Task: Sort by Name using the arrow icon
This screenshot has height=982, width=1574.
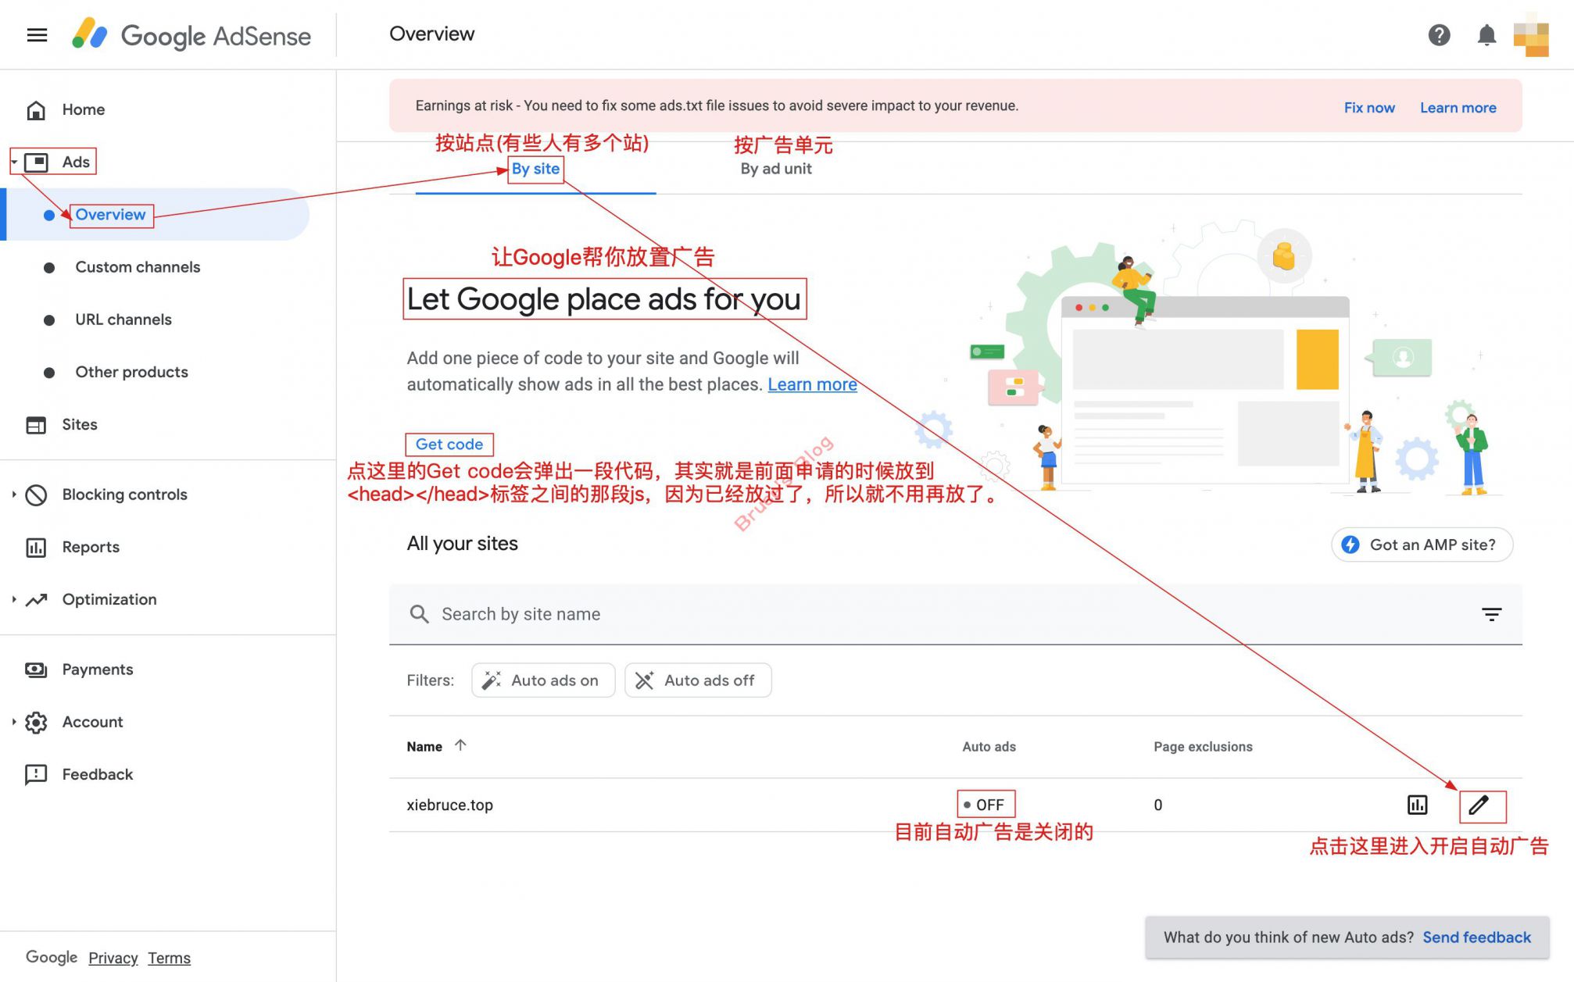Action: click(x=460, y=745)
